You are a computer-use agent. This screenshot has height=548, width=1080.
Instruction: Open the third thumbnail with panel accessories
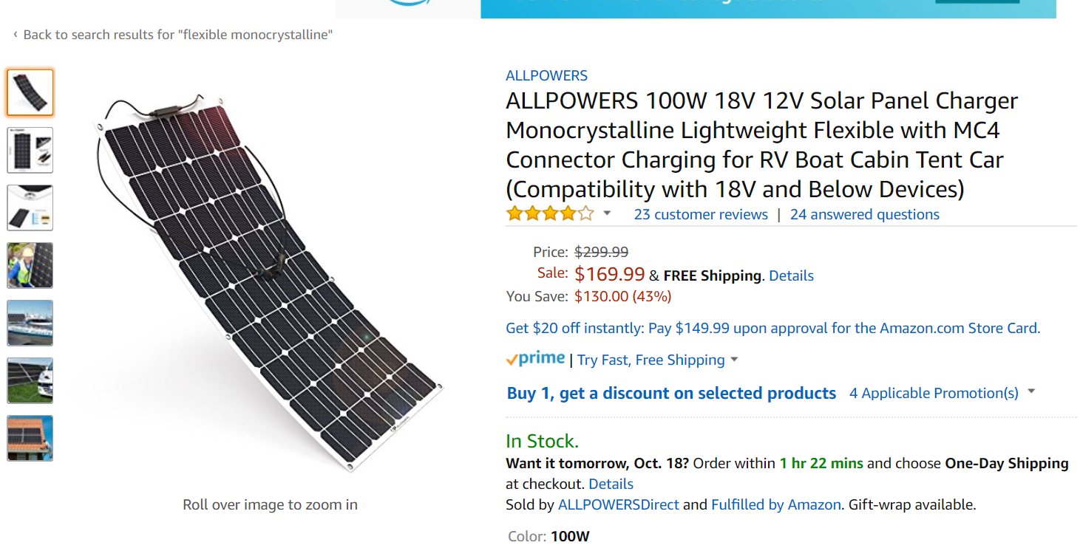30,208
